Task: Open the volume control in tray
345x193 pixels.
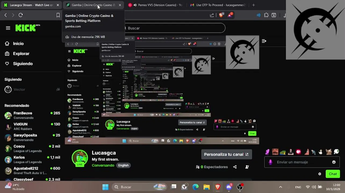Action: (x=314, y=187)
